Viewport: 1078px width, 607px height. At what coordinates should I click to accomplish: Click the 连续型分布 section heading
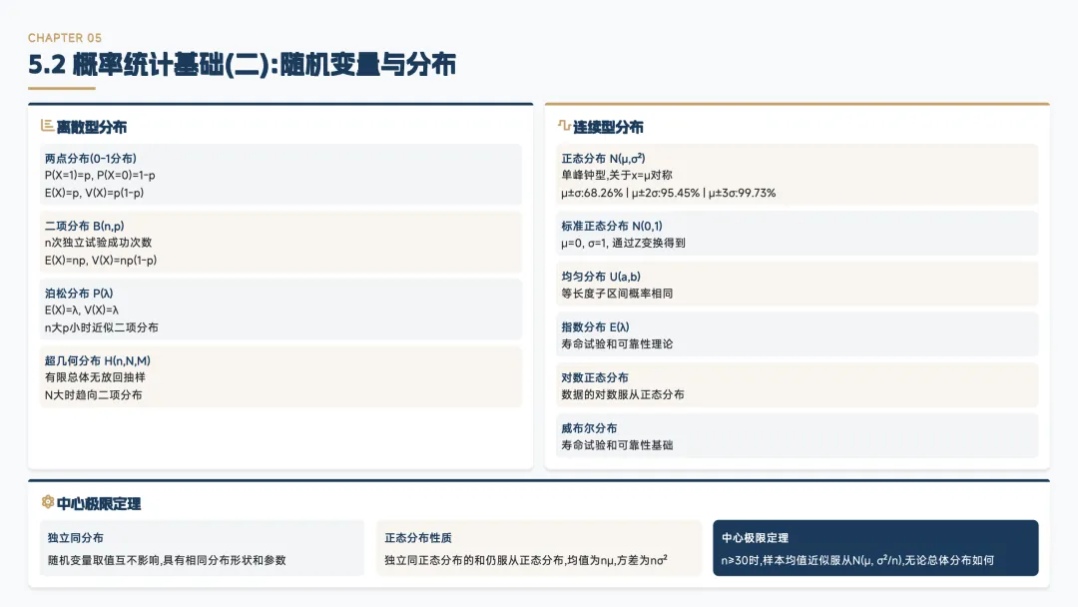[x=608, y=127]
